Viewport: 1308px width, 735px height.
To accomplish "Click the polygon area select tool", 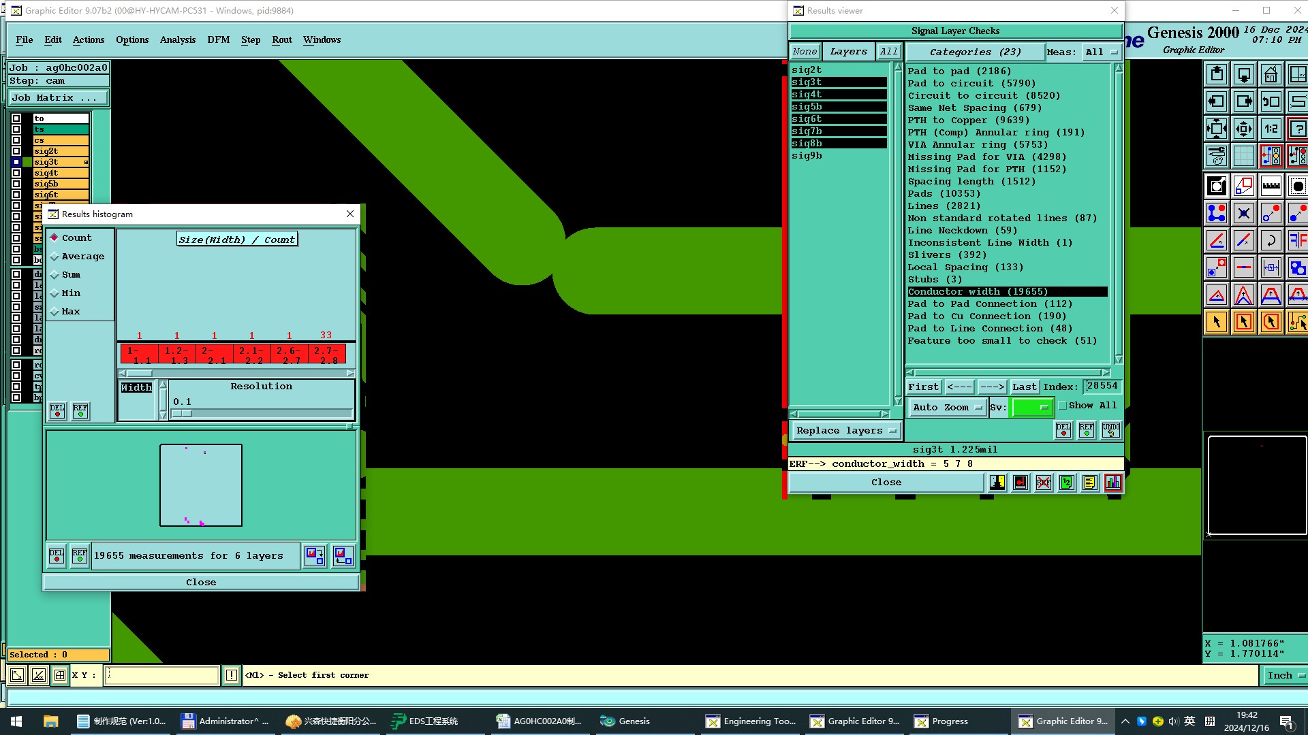I will pos(1271,322).
